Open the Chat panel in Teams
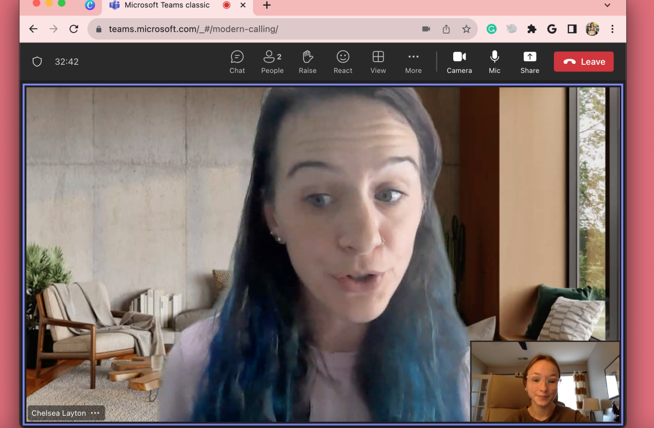 [237, 62]
